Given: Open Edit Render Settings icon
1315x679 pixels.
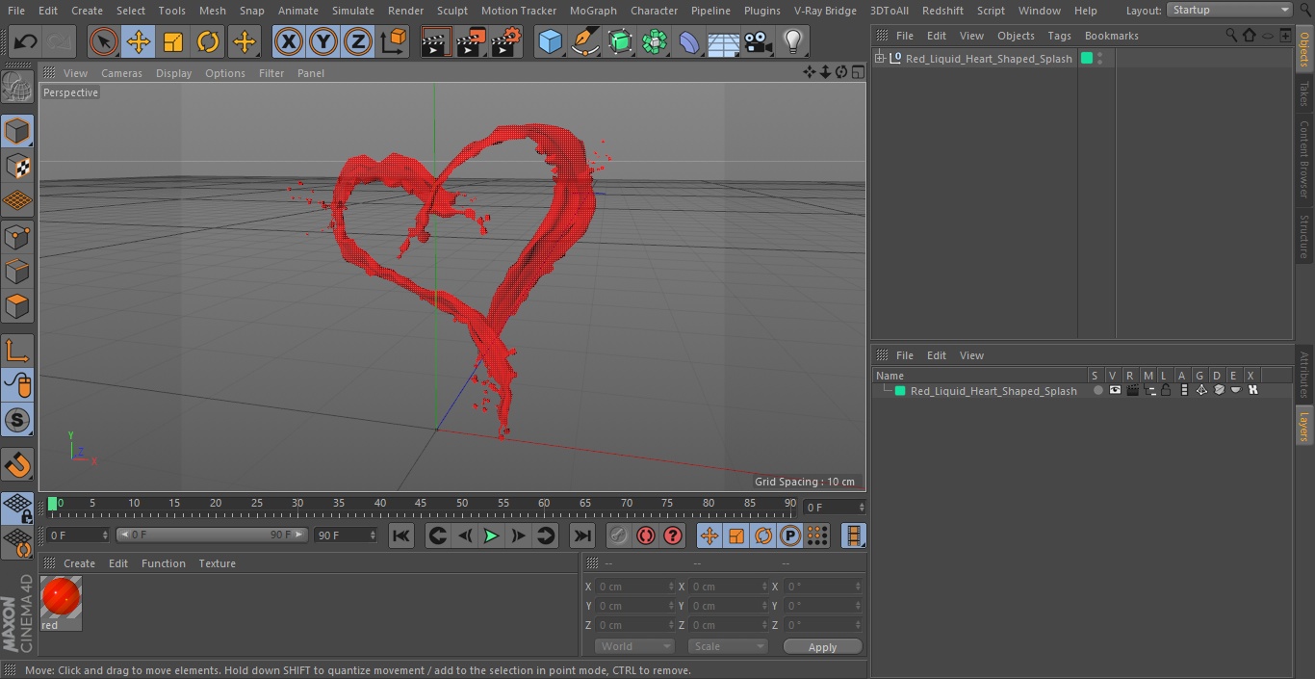Looking at the screenshot, I should [x=506, y=41].
